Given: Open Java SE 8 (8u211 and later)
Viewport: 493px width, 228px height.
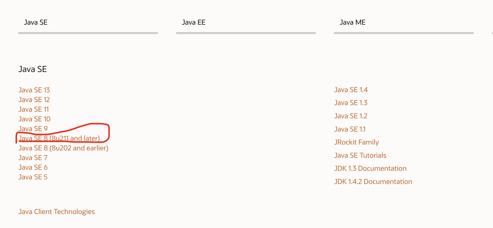Looking at the screenshot, I should point(59,138).
